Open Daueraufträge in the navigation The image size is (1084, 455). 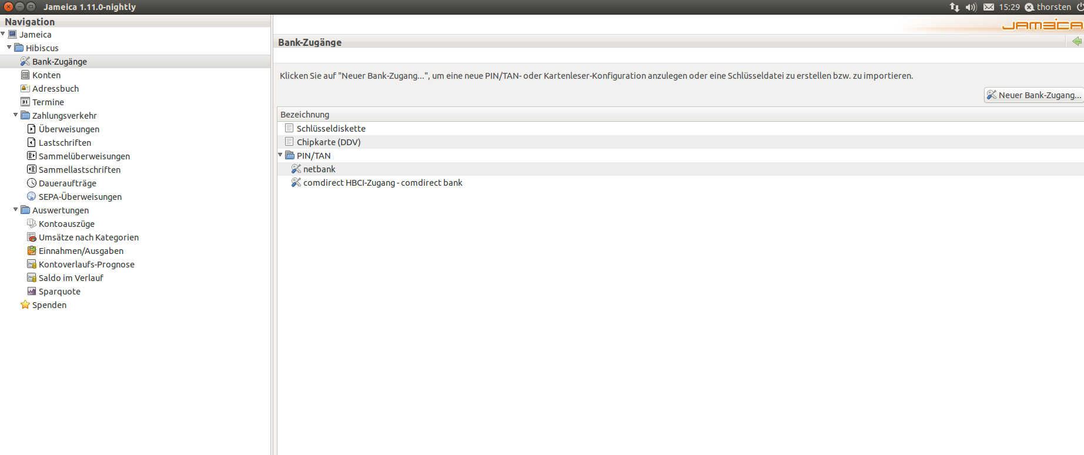(x=68, y=183)
